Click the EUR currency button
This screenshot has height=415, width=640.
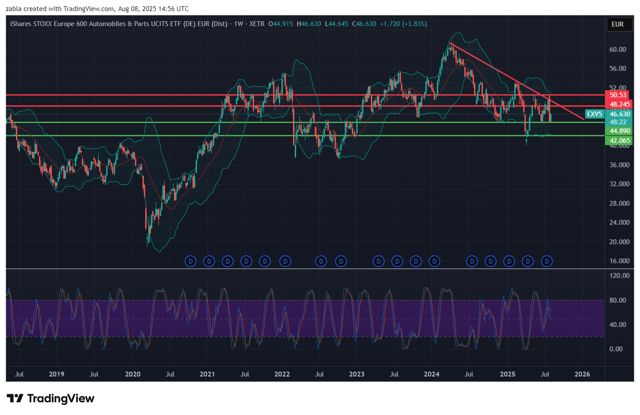point(617,24)
